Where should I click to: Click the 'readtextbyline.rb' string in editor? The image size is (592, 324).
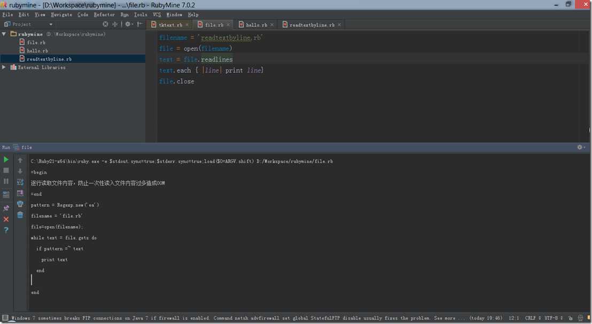pos(230,38)
